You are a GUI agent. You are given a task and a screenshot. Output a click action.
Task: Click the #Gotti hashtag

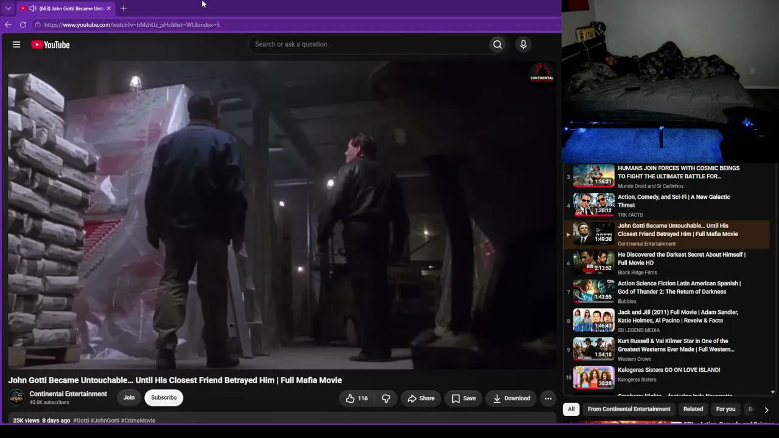tap(81, 420)
